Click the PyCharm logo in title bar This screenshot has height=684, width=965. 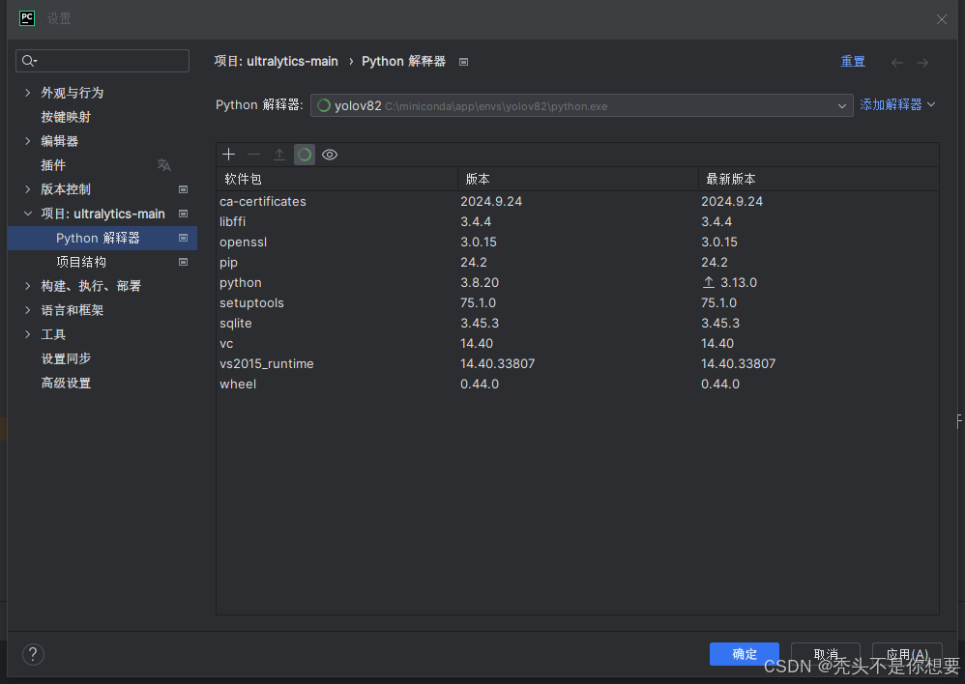(27, 18)
